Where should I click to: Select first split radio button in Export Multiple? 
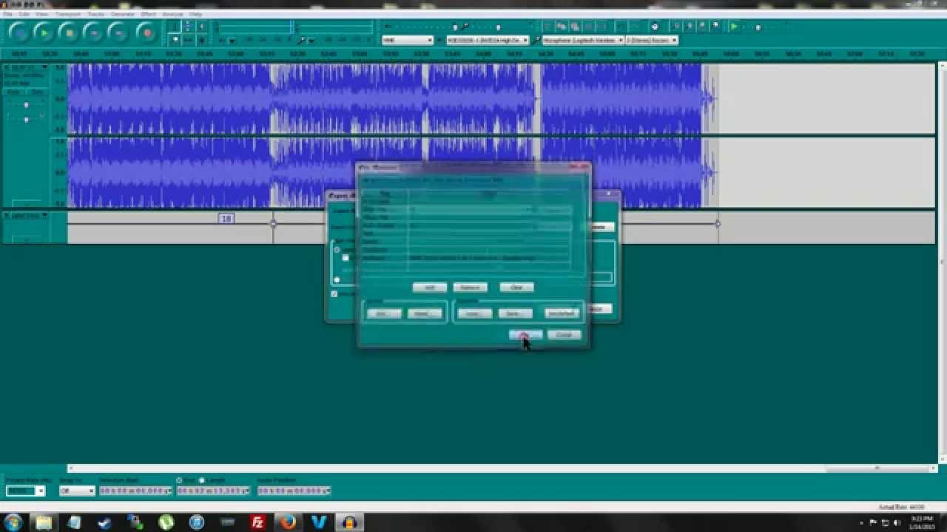pyautogui.click(x=337, y=250)
